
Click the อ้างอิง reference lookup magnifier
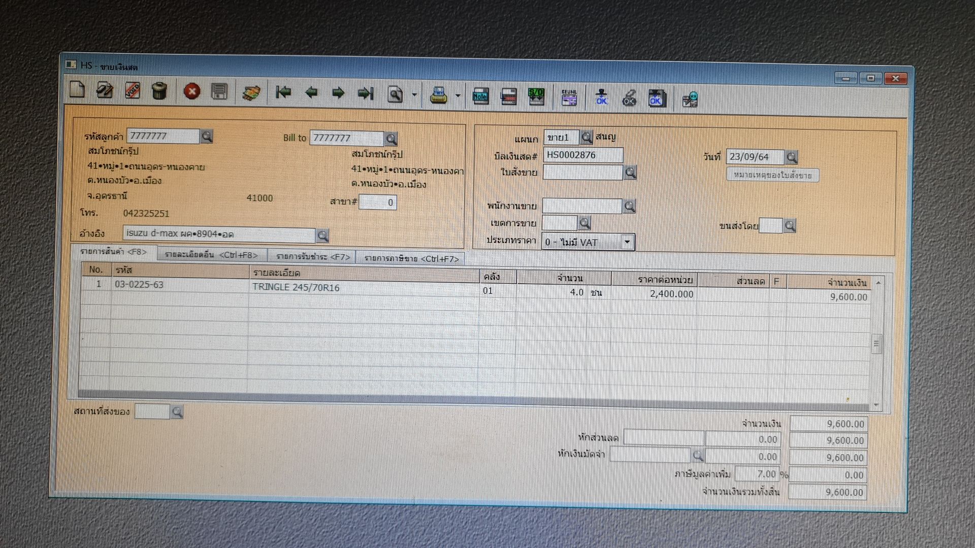pos(322,235)
